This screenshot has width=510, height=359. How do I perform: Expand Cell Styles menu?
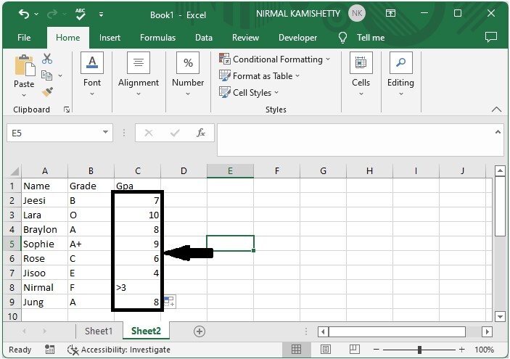[x=249, y=92]
